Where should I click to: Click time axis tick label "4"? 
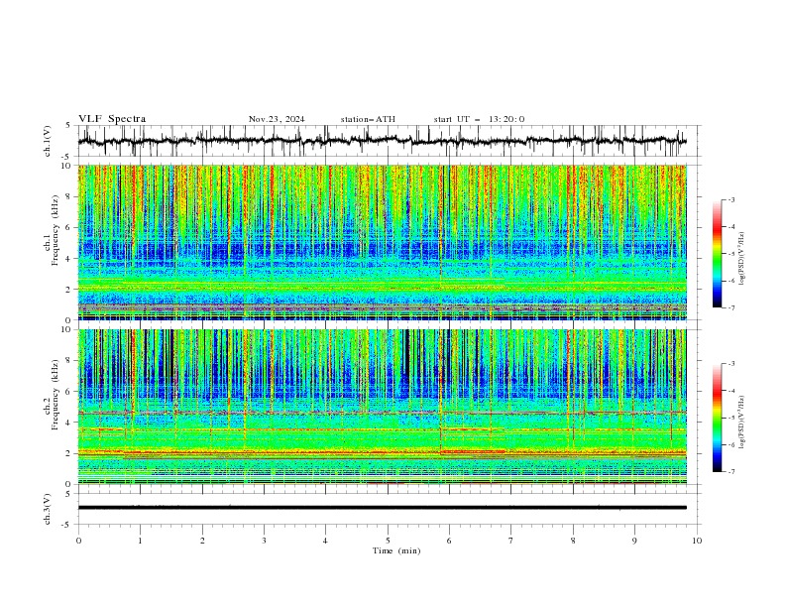tap(326, 541)
